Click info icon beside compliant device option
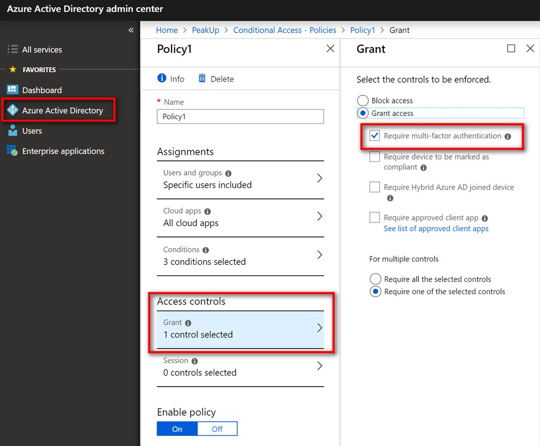Screen dimensions: 540x446 click(423, 168)
